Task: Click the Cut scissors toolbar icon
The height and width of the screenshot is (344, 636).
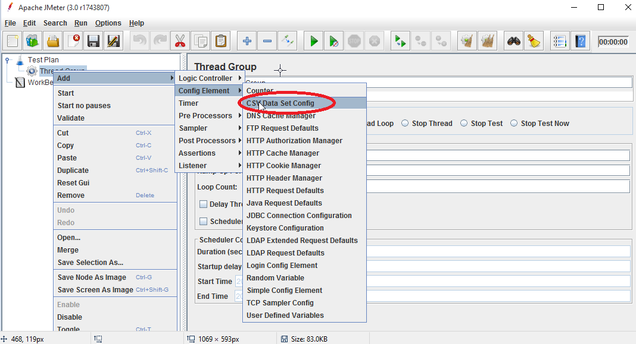Action: (x=180, y=41)
